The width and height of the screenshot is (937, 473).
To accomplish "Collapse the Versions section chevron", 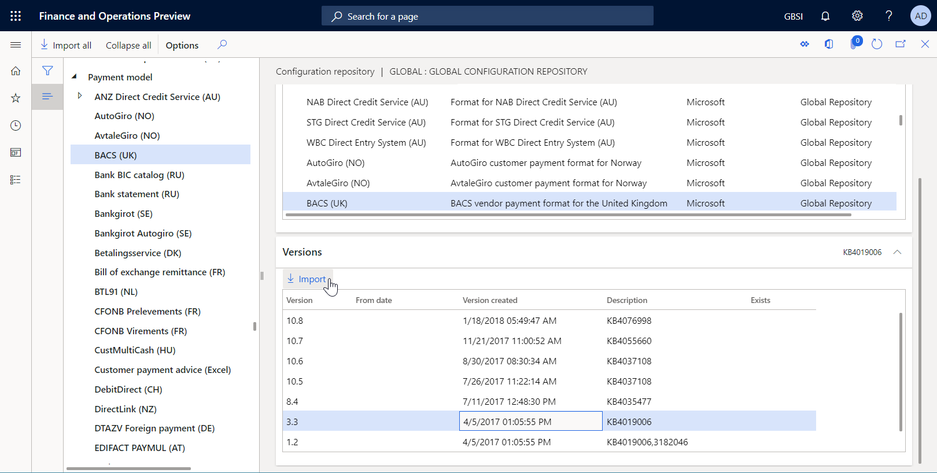I will 897,252.
